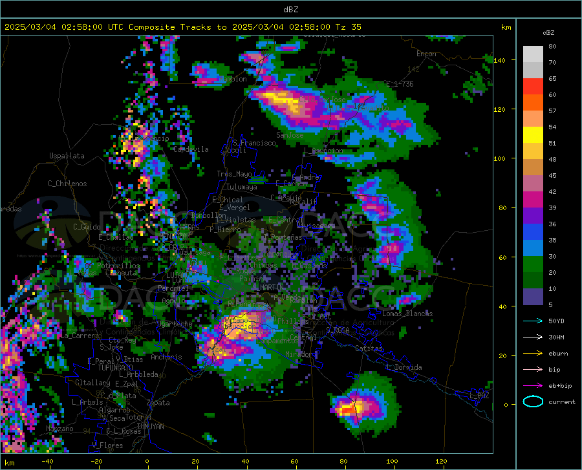Screen dimensions: 582x470
Task: Click the L_Dorwida place label
Action: click(404, 367)
